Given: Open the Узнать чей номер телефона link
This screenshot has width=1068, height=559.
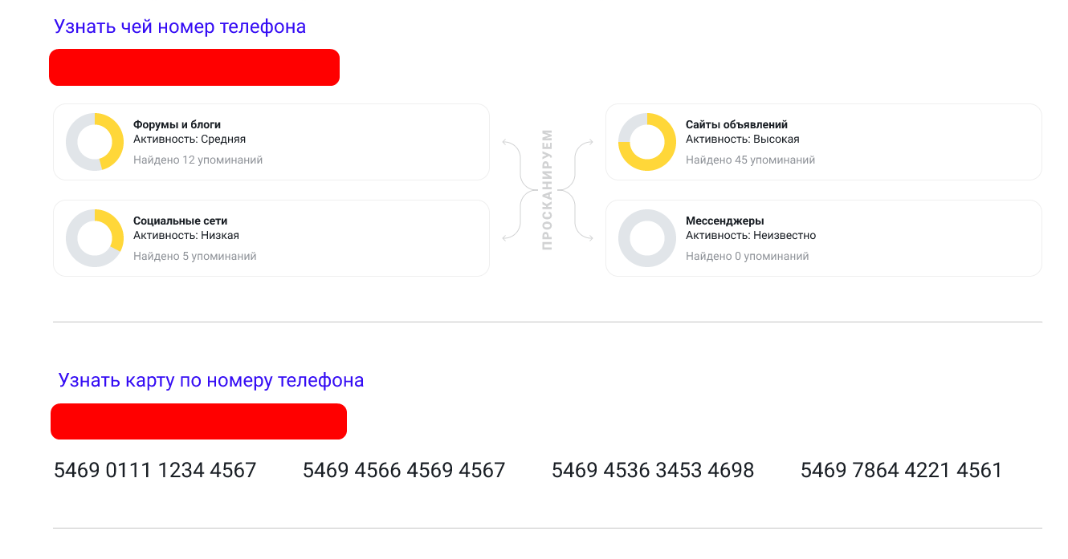Looking at the screenshot, I should tap(180, 26).
